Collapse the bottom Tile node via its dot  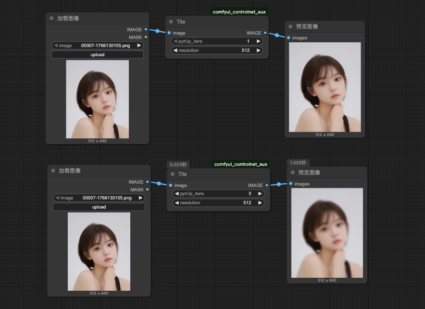[x=173, y=174]
